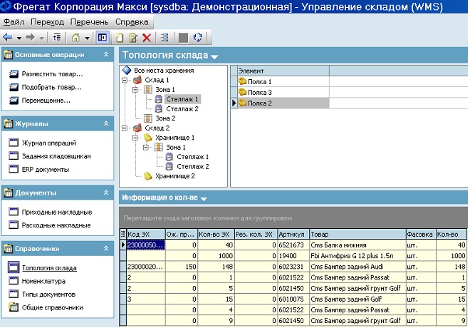Viewport: 470px width, 328px height.
Task: Open Задания кладовщикам journal
Action: pyautogui.click(x=56, y=156)
